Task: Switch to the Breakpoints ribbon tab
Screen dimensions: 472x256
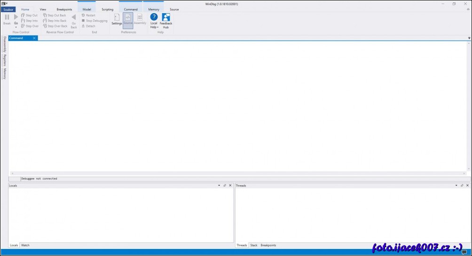Action: 64,9
